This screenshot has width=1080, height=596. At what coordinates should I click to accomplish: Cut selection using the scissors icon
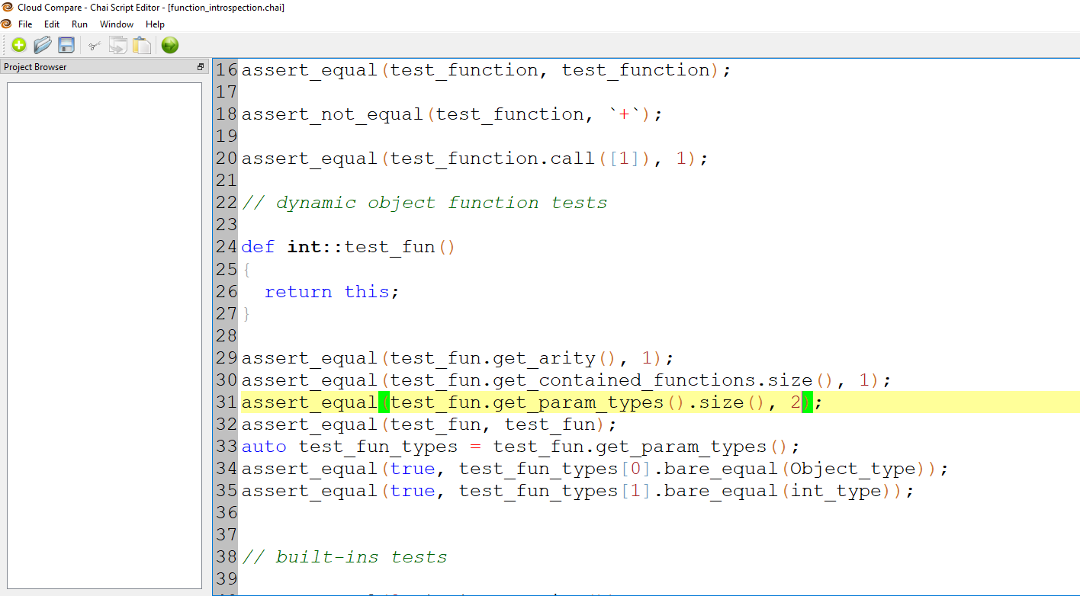94,46
